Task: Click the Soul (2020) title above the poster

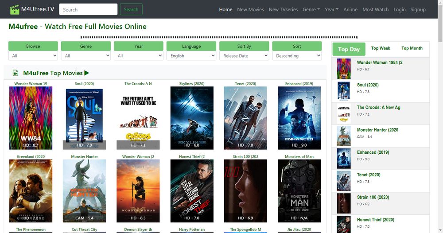Action: [84, 84]
